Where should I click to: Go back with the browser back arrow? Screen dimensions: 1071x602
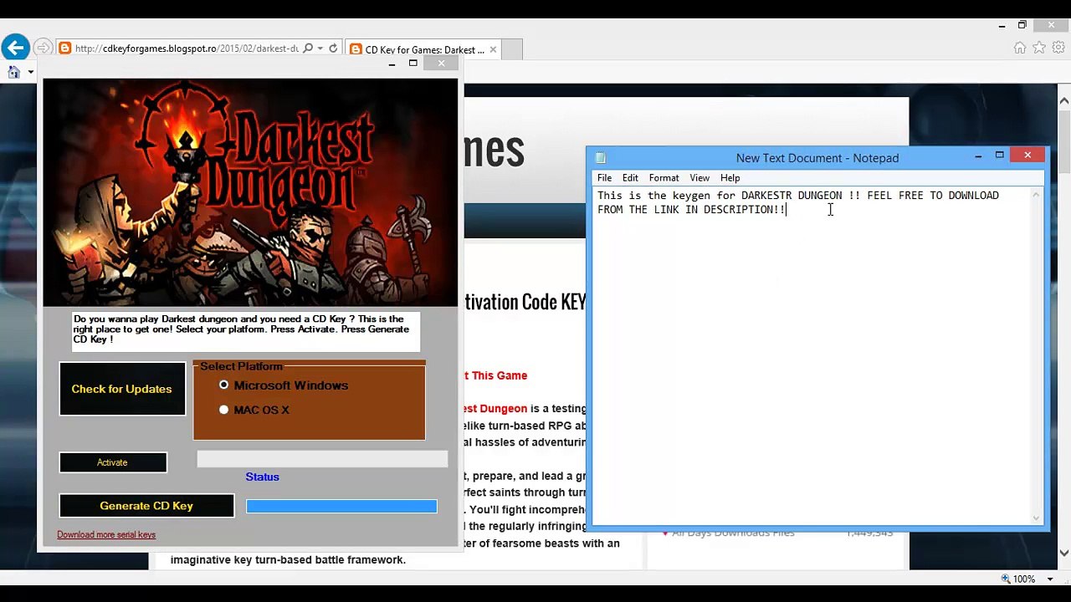coord(15,48)
